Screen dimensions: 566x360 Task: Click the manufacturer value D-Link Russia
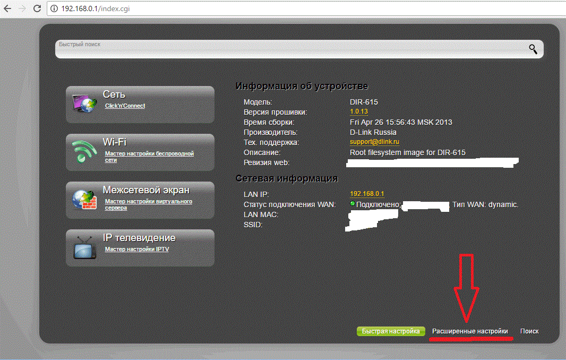click(373, 133)
